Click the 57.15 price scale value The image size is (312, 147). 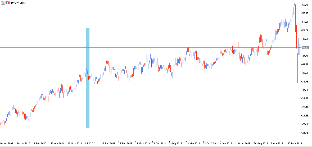tap(305, 13)
